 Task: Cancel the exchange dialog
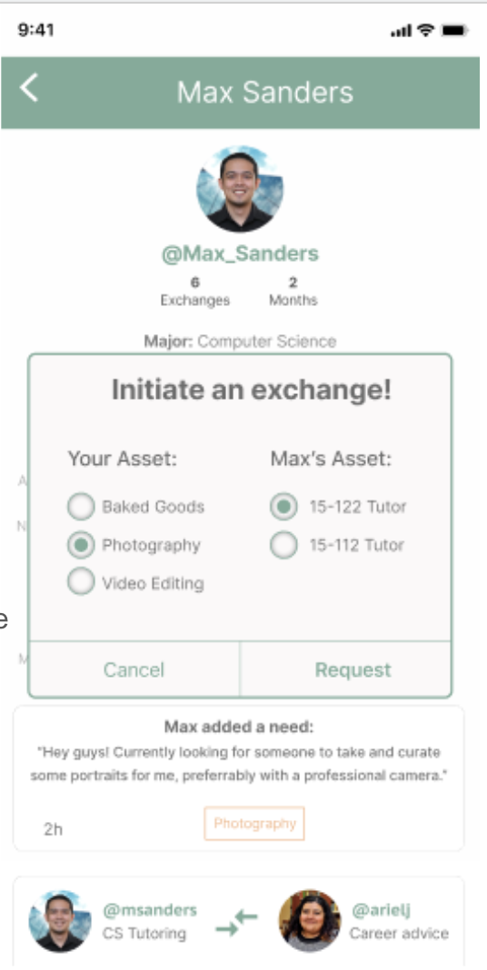pos(134,669)
